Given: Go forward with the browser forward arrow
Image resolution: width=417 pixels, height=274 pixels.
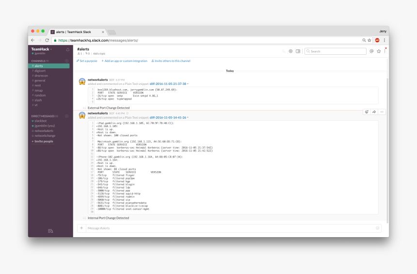Looking at the screenshot, I should (x=40, y=40).
